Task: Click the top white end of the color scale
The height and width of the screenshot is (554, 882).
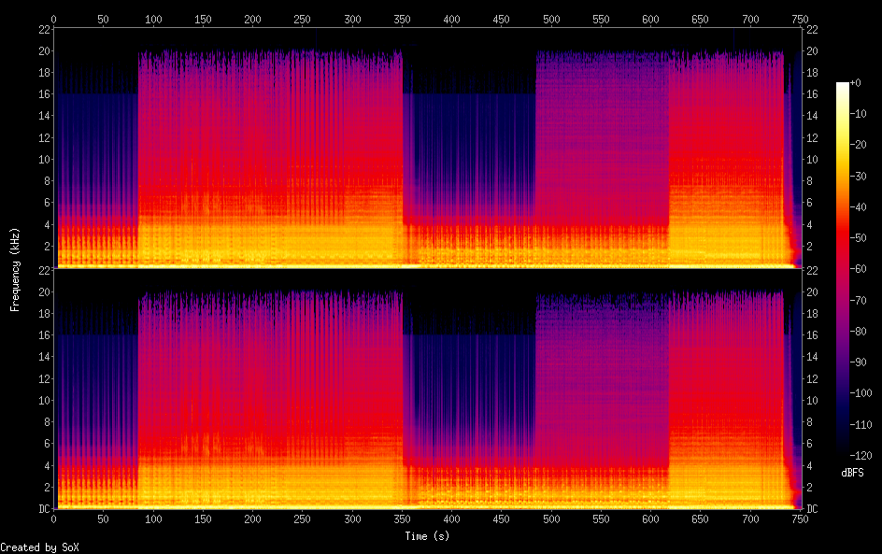Action: 843,86
